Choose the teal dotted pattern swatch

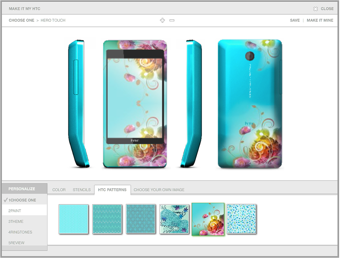[107, 219]
